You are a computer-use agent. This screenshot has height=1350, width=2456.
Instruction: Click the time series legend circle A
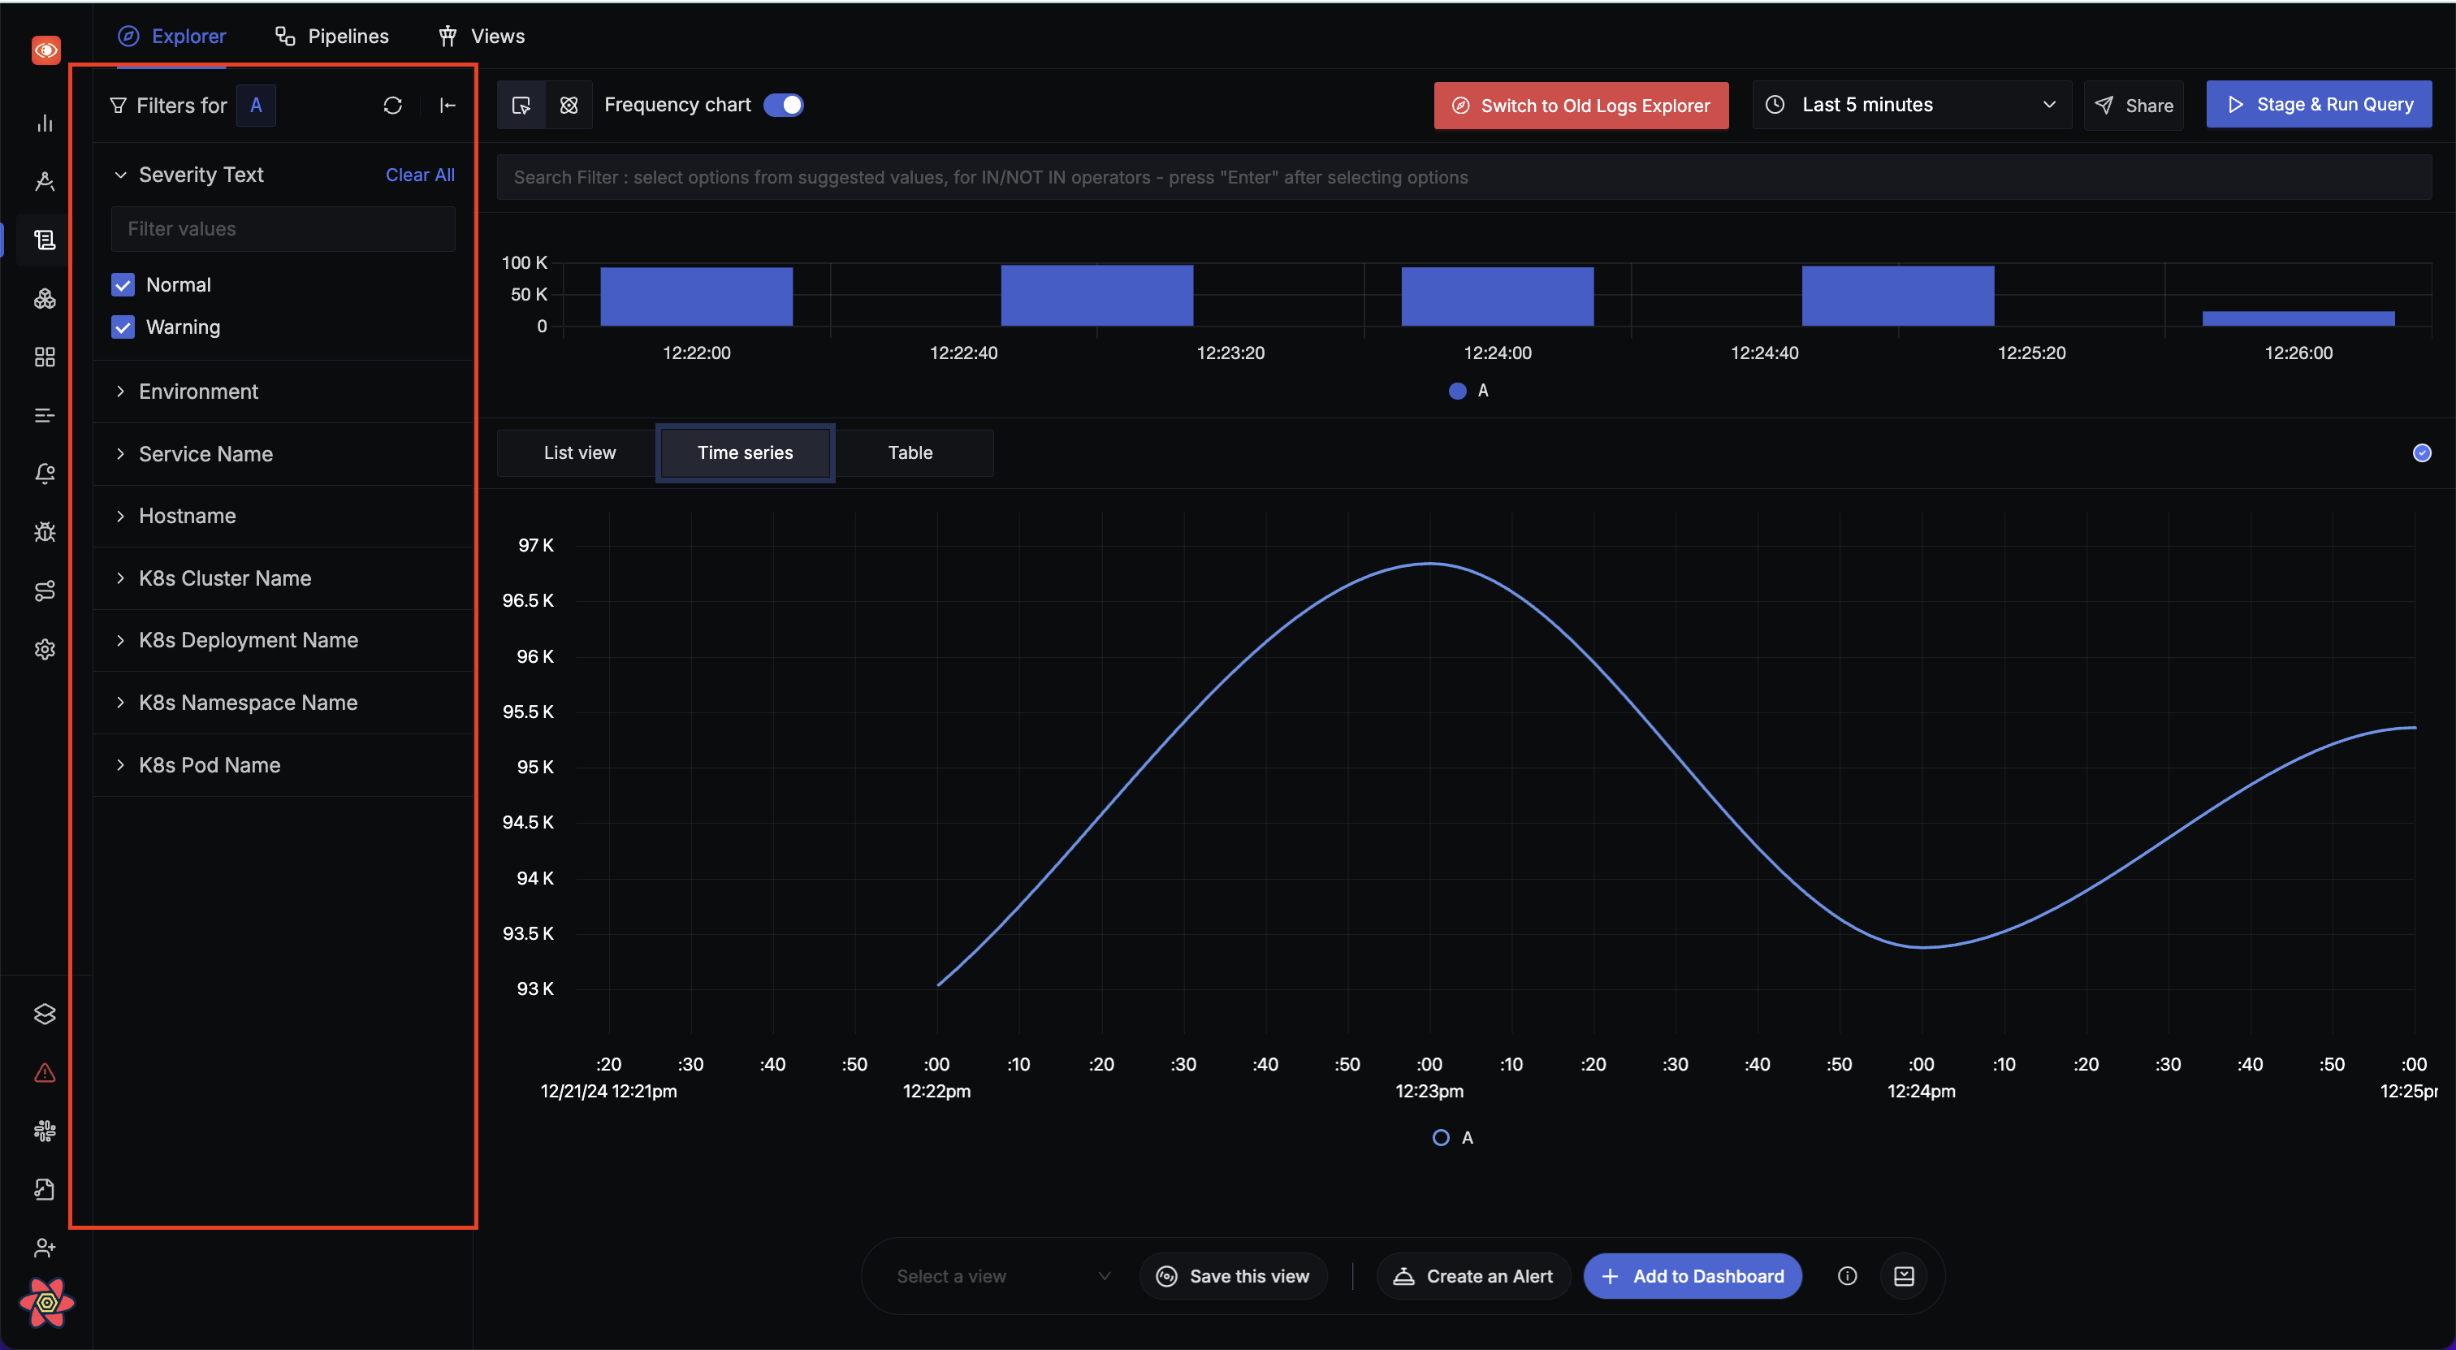pyautogui.click(x=1441, y=1137)
